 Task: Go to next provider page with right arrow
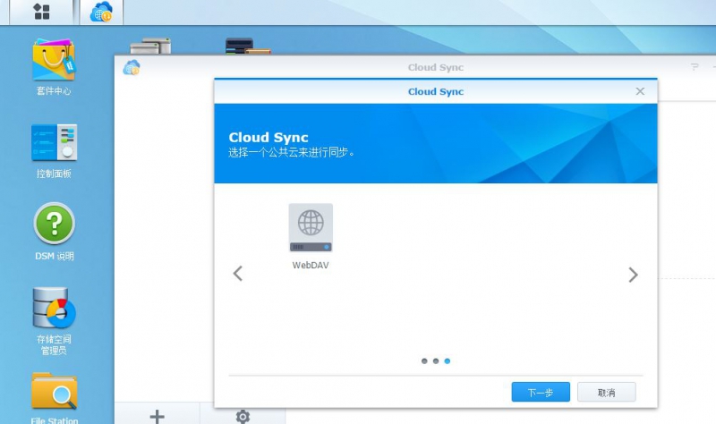(633, 275)
